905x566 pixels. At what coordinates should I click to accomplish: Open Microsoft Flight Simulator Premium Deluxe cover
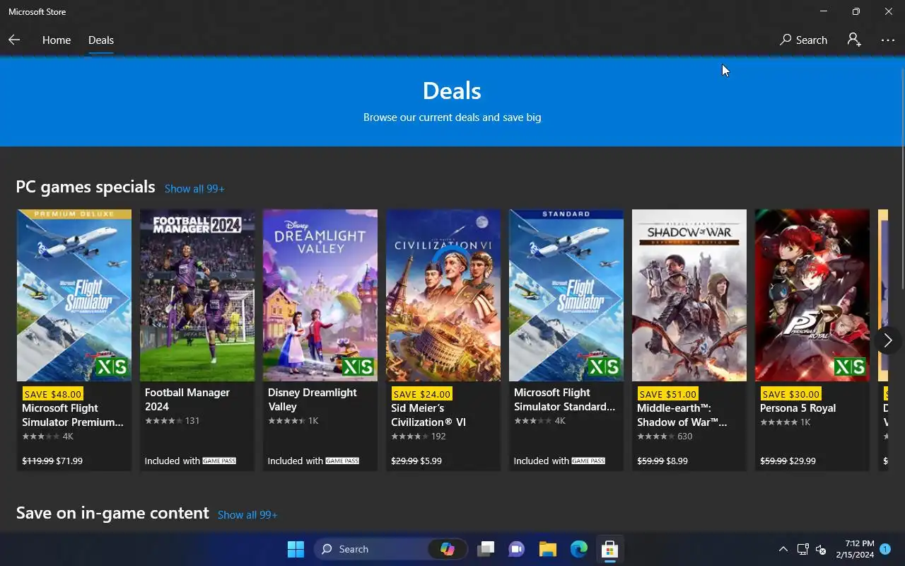pos(74,295)
